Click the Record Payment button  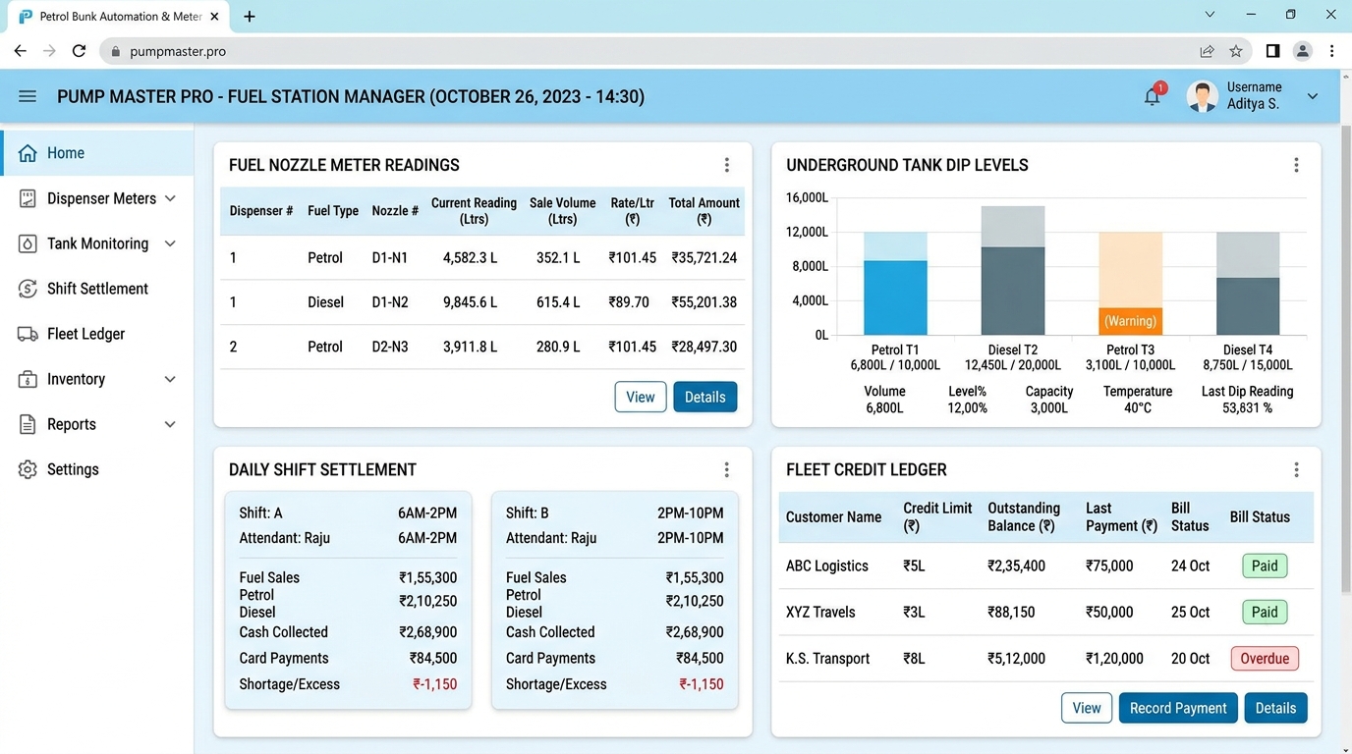[1178, 708]
